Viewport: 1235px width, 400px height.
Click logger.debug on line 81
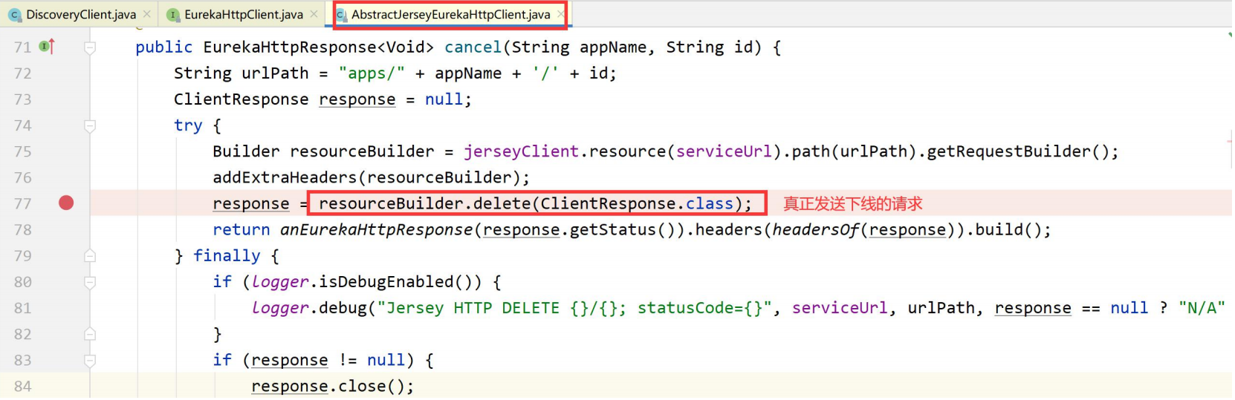309,308
